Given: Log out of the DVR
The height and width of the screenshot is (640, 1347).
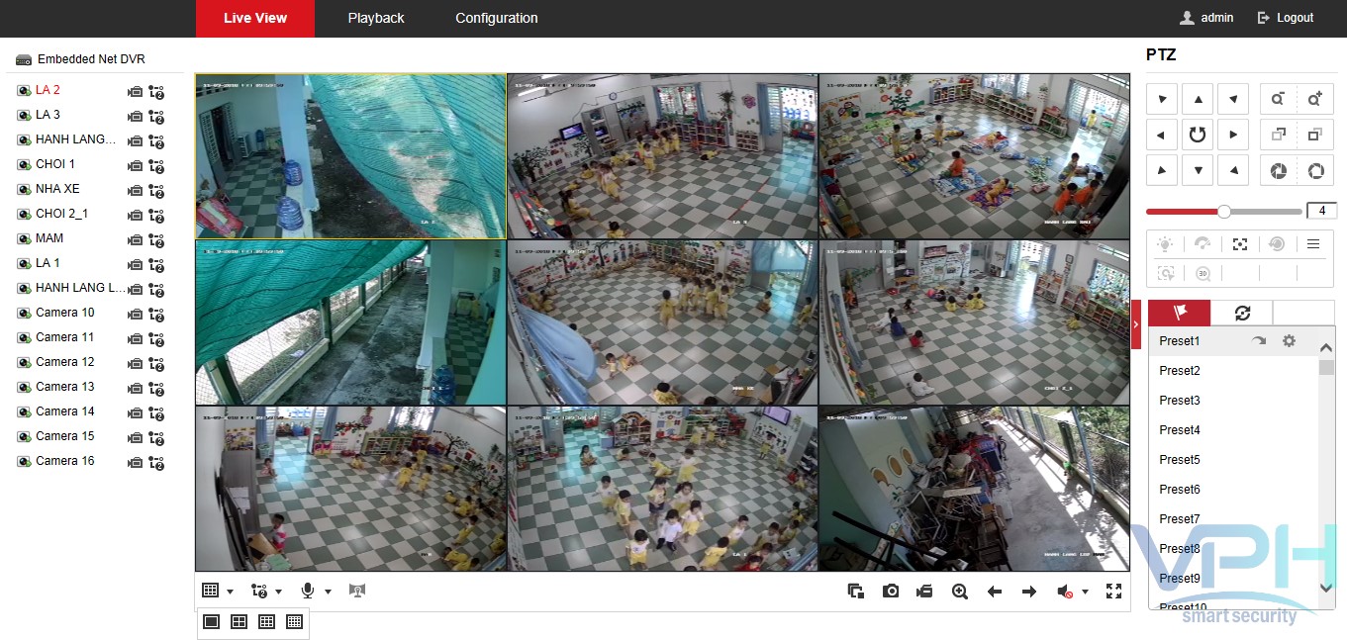Looking at the screenshot, I should (x=1286, y=18).
